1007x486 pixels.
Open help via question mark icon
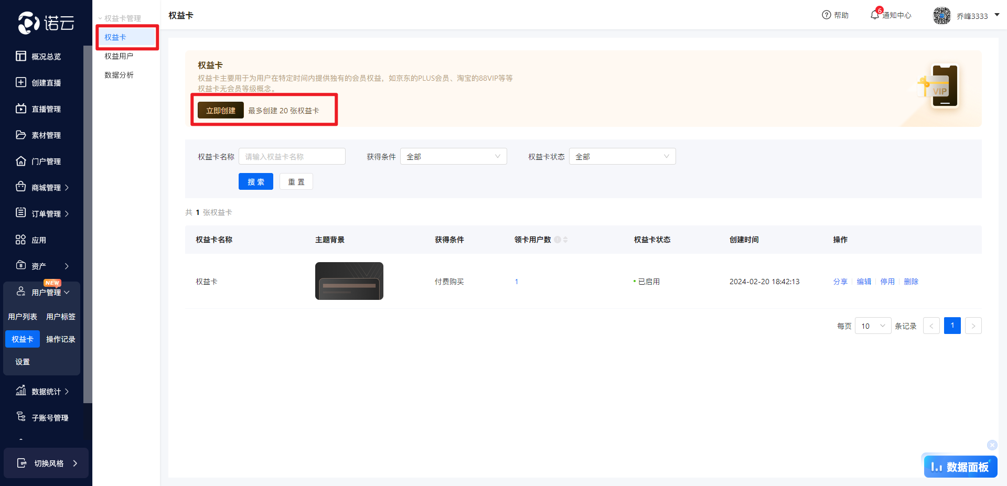coord(827,15)
